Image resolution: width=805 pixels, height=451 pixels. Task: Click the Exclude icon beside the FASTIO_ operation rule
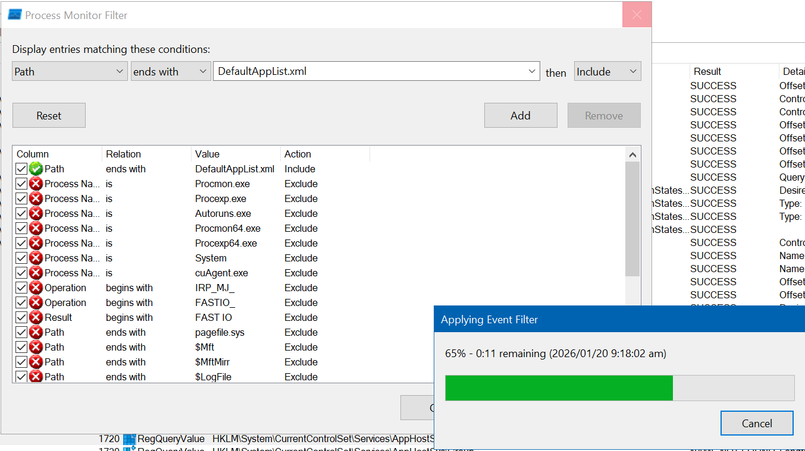click(35, 302)
